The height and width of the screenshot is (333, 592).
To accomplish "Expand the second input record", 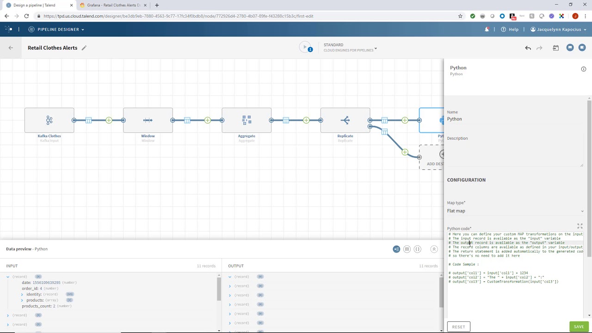I will [x=8, y=315].
